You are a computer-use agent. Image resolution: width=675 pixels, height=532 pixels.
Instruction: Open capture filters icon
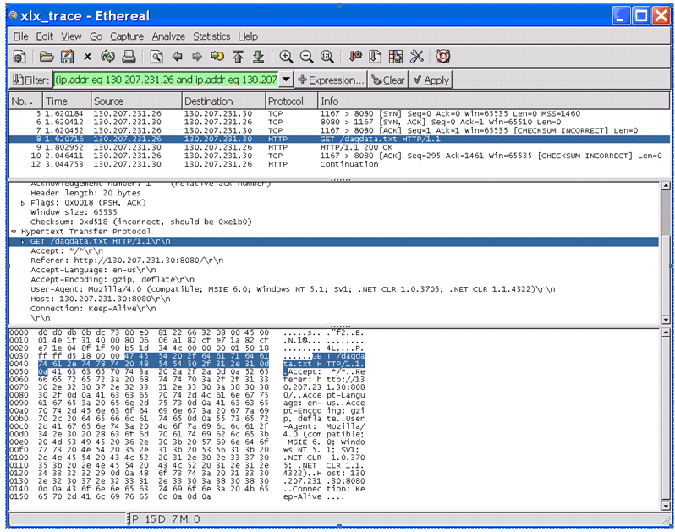coord(355,57)
